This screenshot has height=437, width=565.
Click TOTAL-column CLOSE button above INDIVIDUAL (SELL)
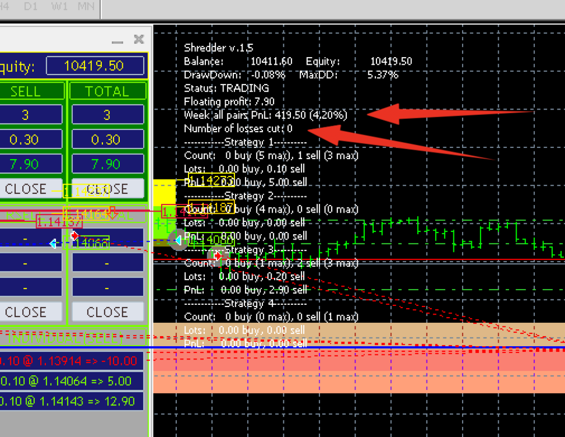click(x=108, y=312)
